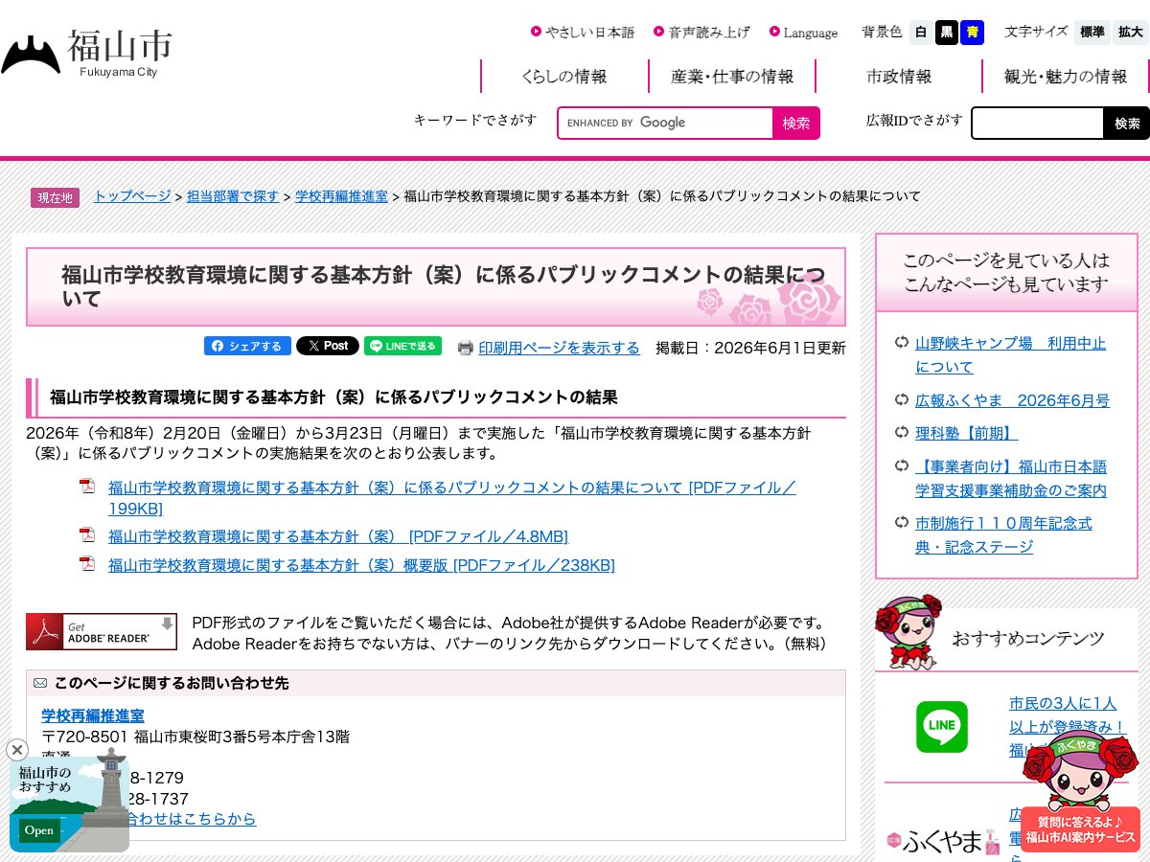Open 学校再編推進室 contact link
Image resolution: width=1150 pixels, height=862 pixels.
point(93,715)
